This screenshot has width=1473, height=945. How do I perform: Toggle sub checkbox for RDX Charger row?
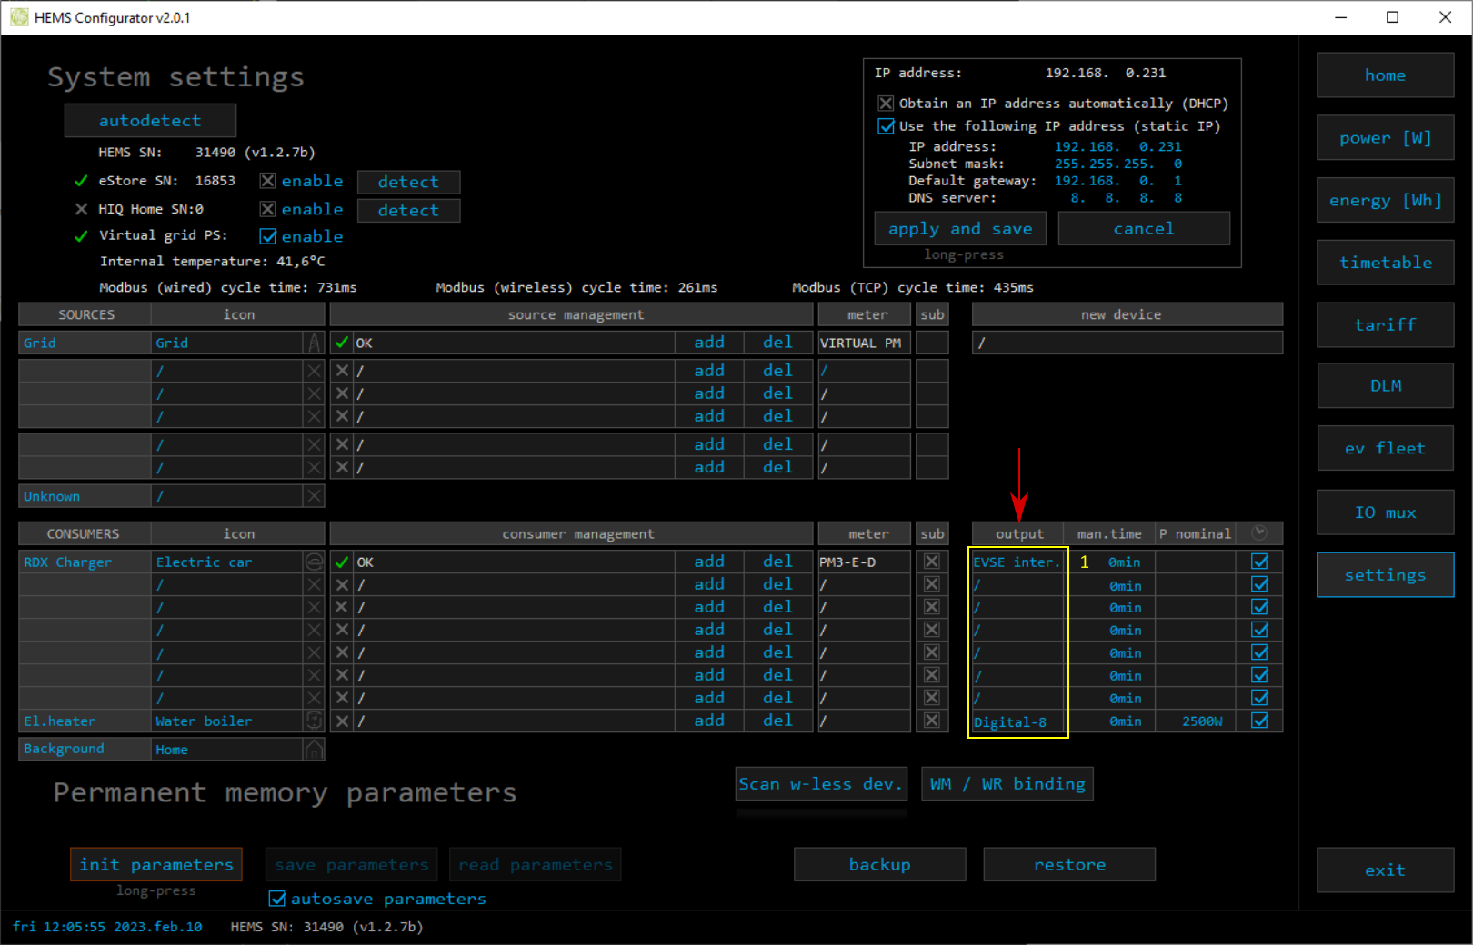coord(932,562)
